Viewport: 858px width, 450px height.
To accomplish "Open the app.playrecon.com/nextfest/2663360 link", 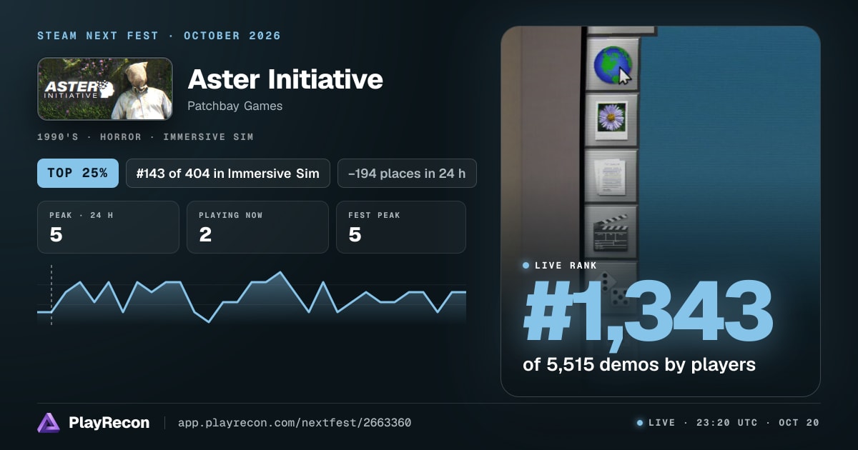I will point(295,423).
